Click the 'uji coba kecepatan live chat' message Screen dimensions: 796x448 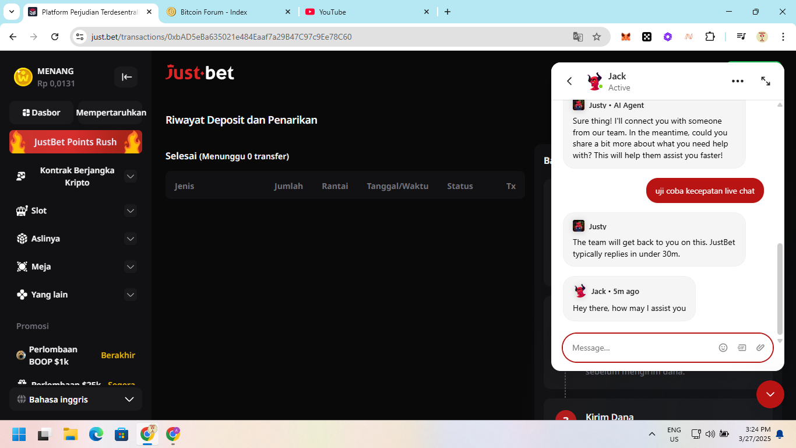click(705, 191)
